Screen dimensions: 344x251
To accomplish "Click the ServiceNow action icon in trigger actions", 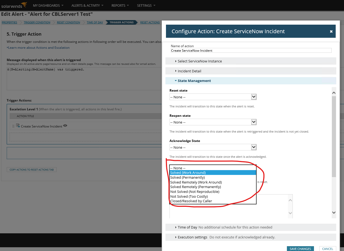I will (18, 125).
